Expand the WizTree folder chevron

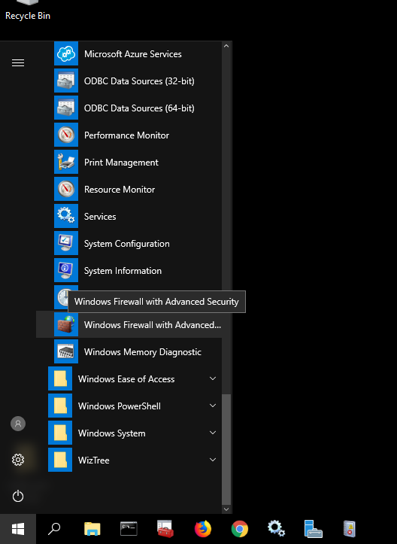click(x=213, y=460)
